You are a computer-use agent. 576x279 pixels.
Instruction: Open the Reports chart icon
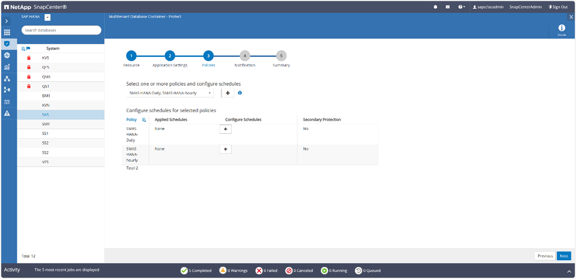7,67
